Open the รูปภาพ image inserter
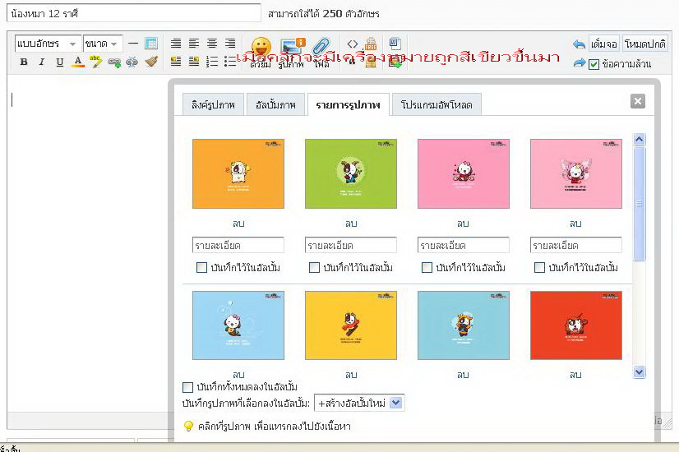 click(292, 53)
